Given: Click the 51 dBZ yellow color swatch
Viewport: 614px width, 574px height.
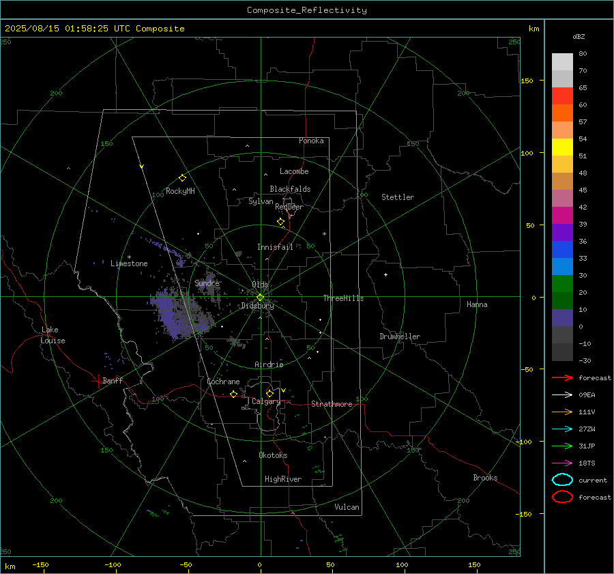Looking at the screenshot, I should (x=562, y=147).
